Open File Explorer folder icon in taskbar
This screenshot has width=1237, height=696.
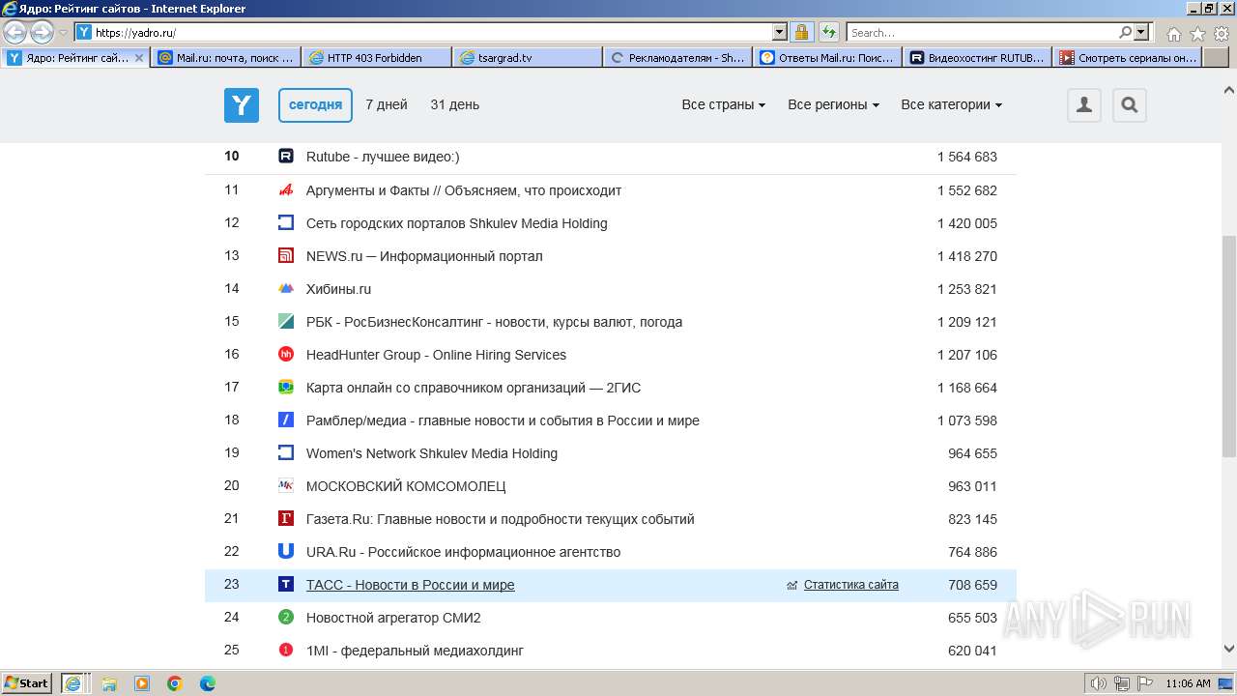pos(109,683)
